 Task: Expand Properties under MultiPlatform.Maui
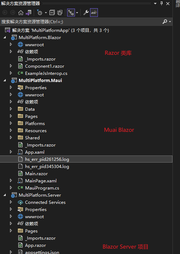(11, 87)
